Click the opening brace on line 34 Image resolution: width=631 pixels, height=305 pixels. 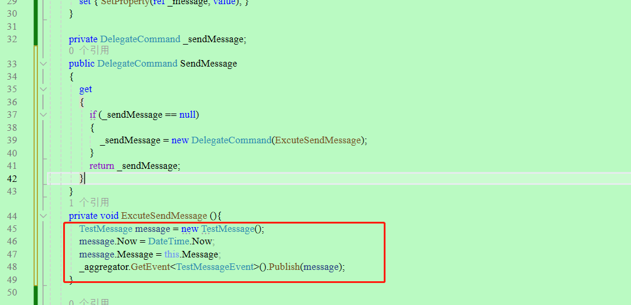click(72, 76)
